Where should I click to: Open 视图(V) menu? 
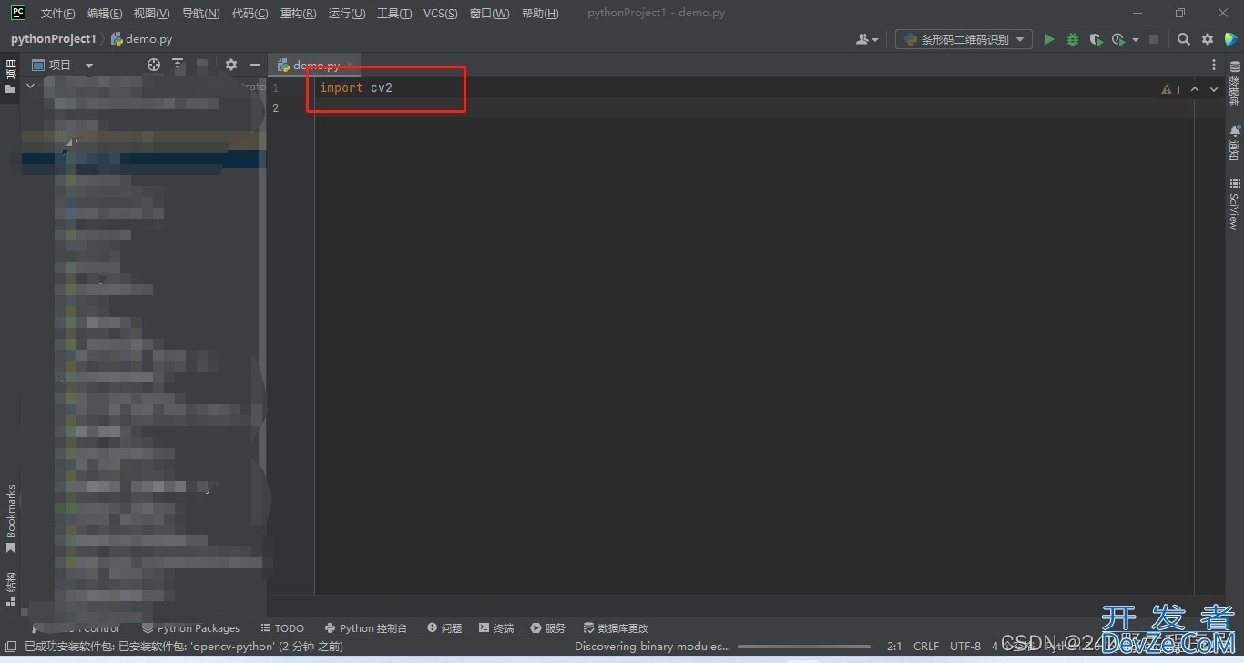151,14
